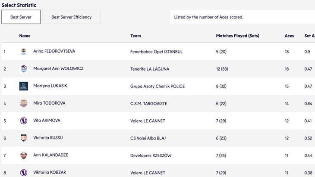Click Viktoriia KOBZAR player name
This screenshot has height=177, width=315.
click(50, 172)
